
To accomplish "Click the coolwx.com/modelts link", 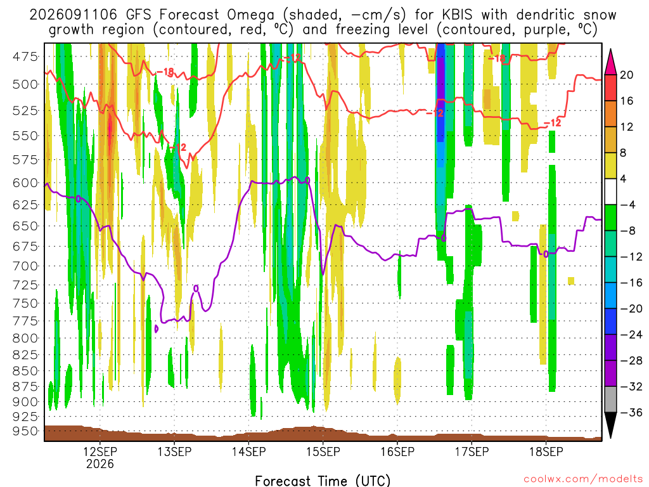I will (x=583, y=479).
